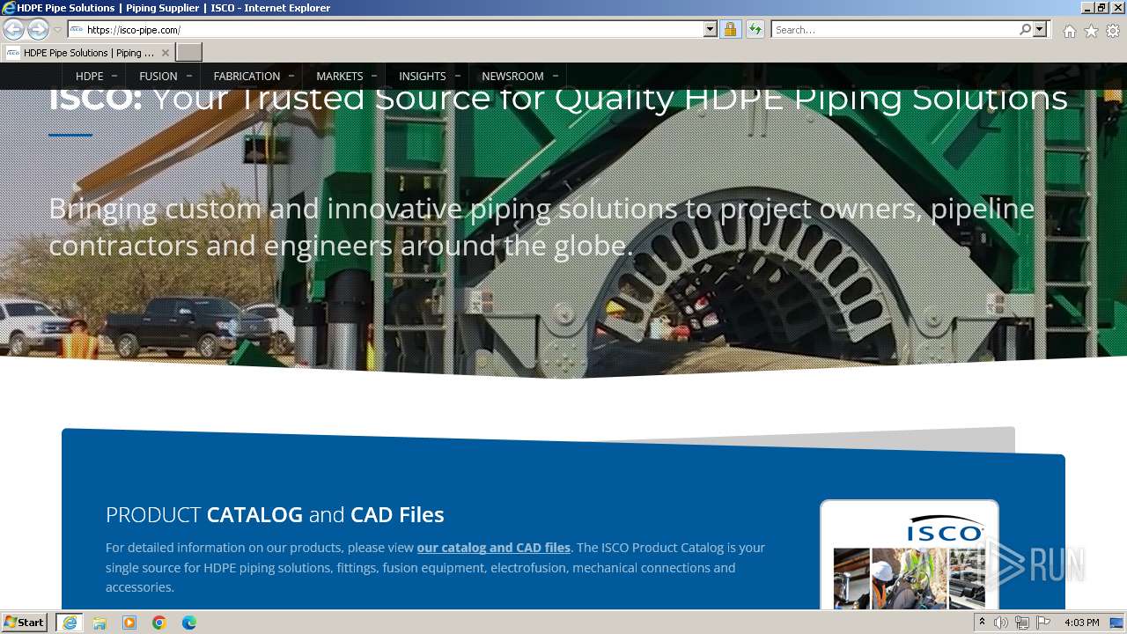Image resolution: width=1127 pixels, height=634 pixels.
Task: Open the HDPE menu
Action: [90, 77]
